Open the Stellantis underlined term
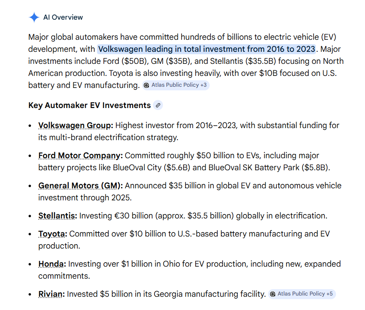Viewport: 365px width, 310px height. [58, 216]
